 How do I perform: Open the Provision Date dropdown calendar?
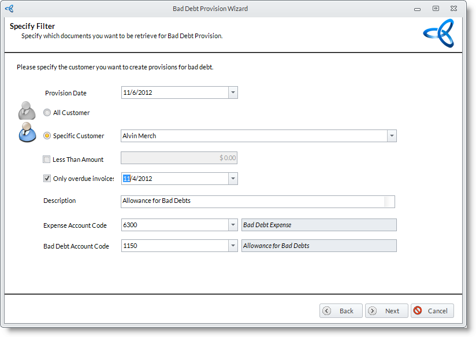232,92
